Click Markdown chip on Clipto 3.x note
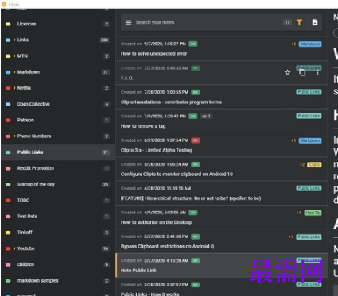This screenshot has width=338, height=296. pyautogui.click(x=310, y=140)
